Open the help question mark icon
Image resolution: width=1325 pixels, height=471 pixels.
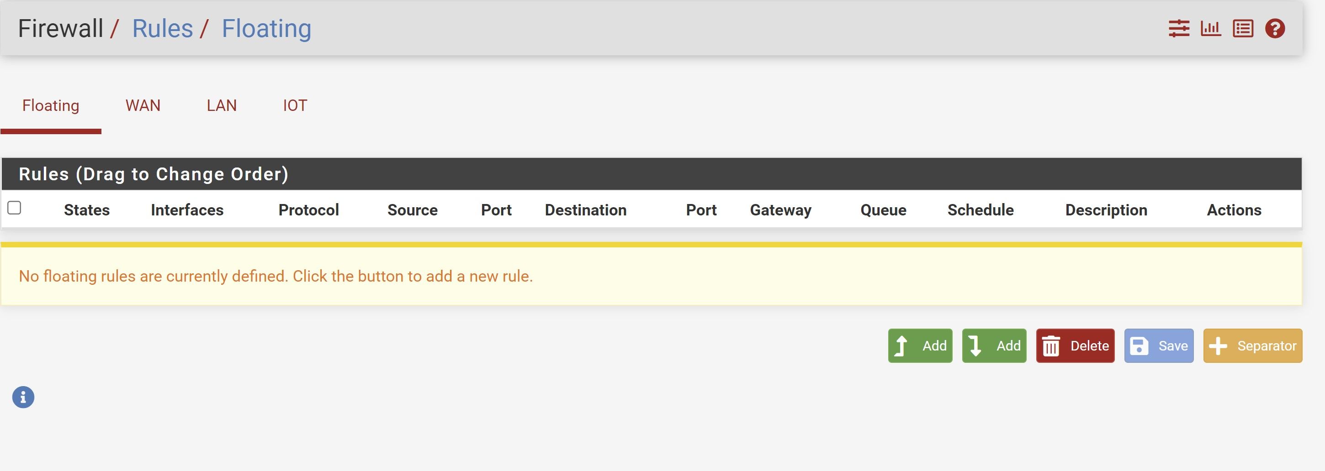tap(1275, 28)
